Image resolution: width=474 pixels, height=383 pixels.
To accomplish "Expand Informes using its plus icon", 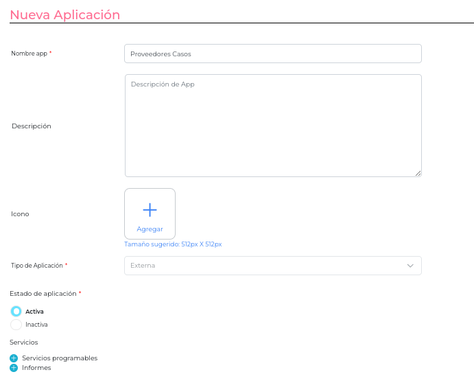I will click(x=14, y=368).
